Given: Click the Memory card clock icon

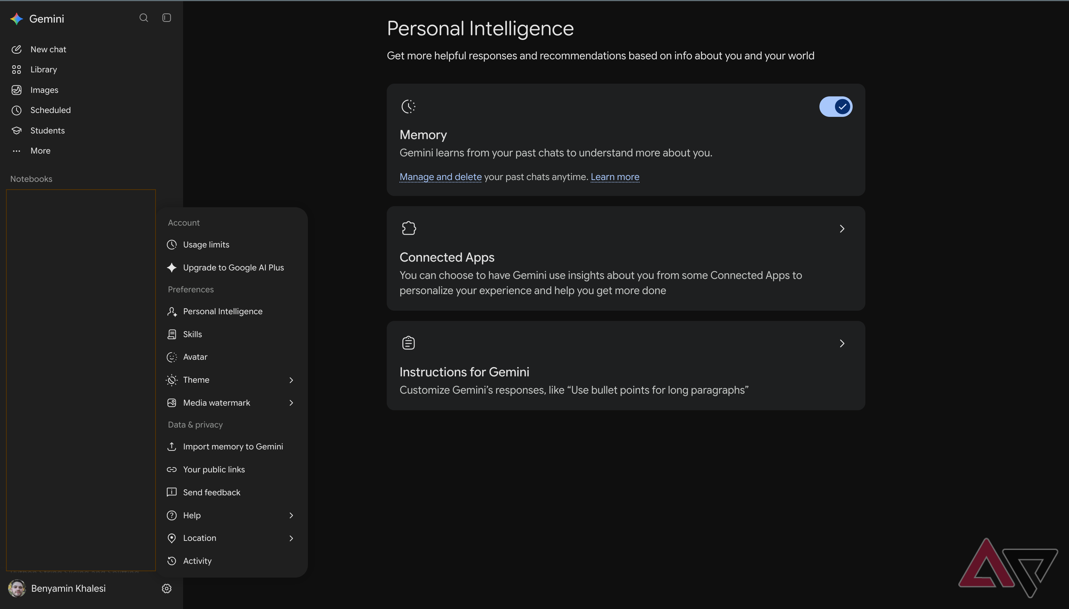Looking at the screenshot, I should click(408, 106).
